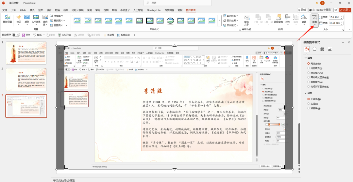Open the Selection Pane (选择窗格)
Image resolution: width=353 pixels, height=182 pixels.
[278, 19]
